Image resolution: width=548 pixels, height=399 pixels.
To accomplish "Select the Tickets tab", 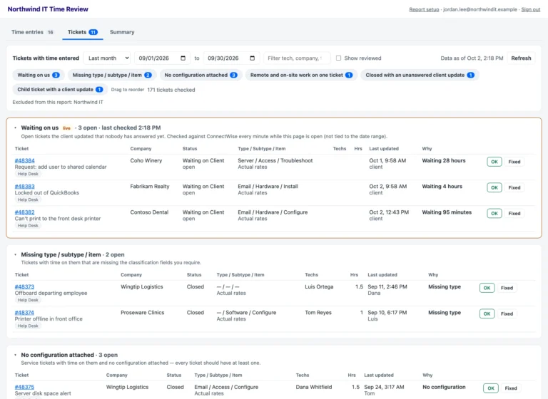I will (83, 32).
